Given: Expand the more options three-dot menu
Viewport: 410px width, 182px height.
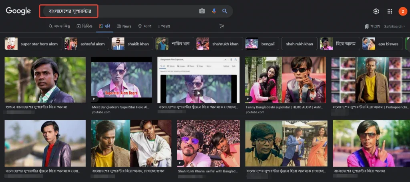Looking at the screenshot, I should (x=164, y=26).
